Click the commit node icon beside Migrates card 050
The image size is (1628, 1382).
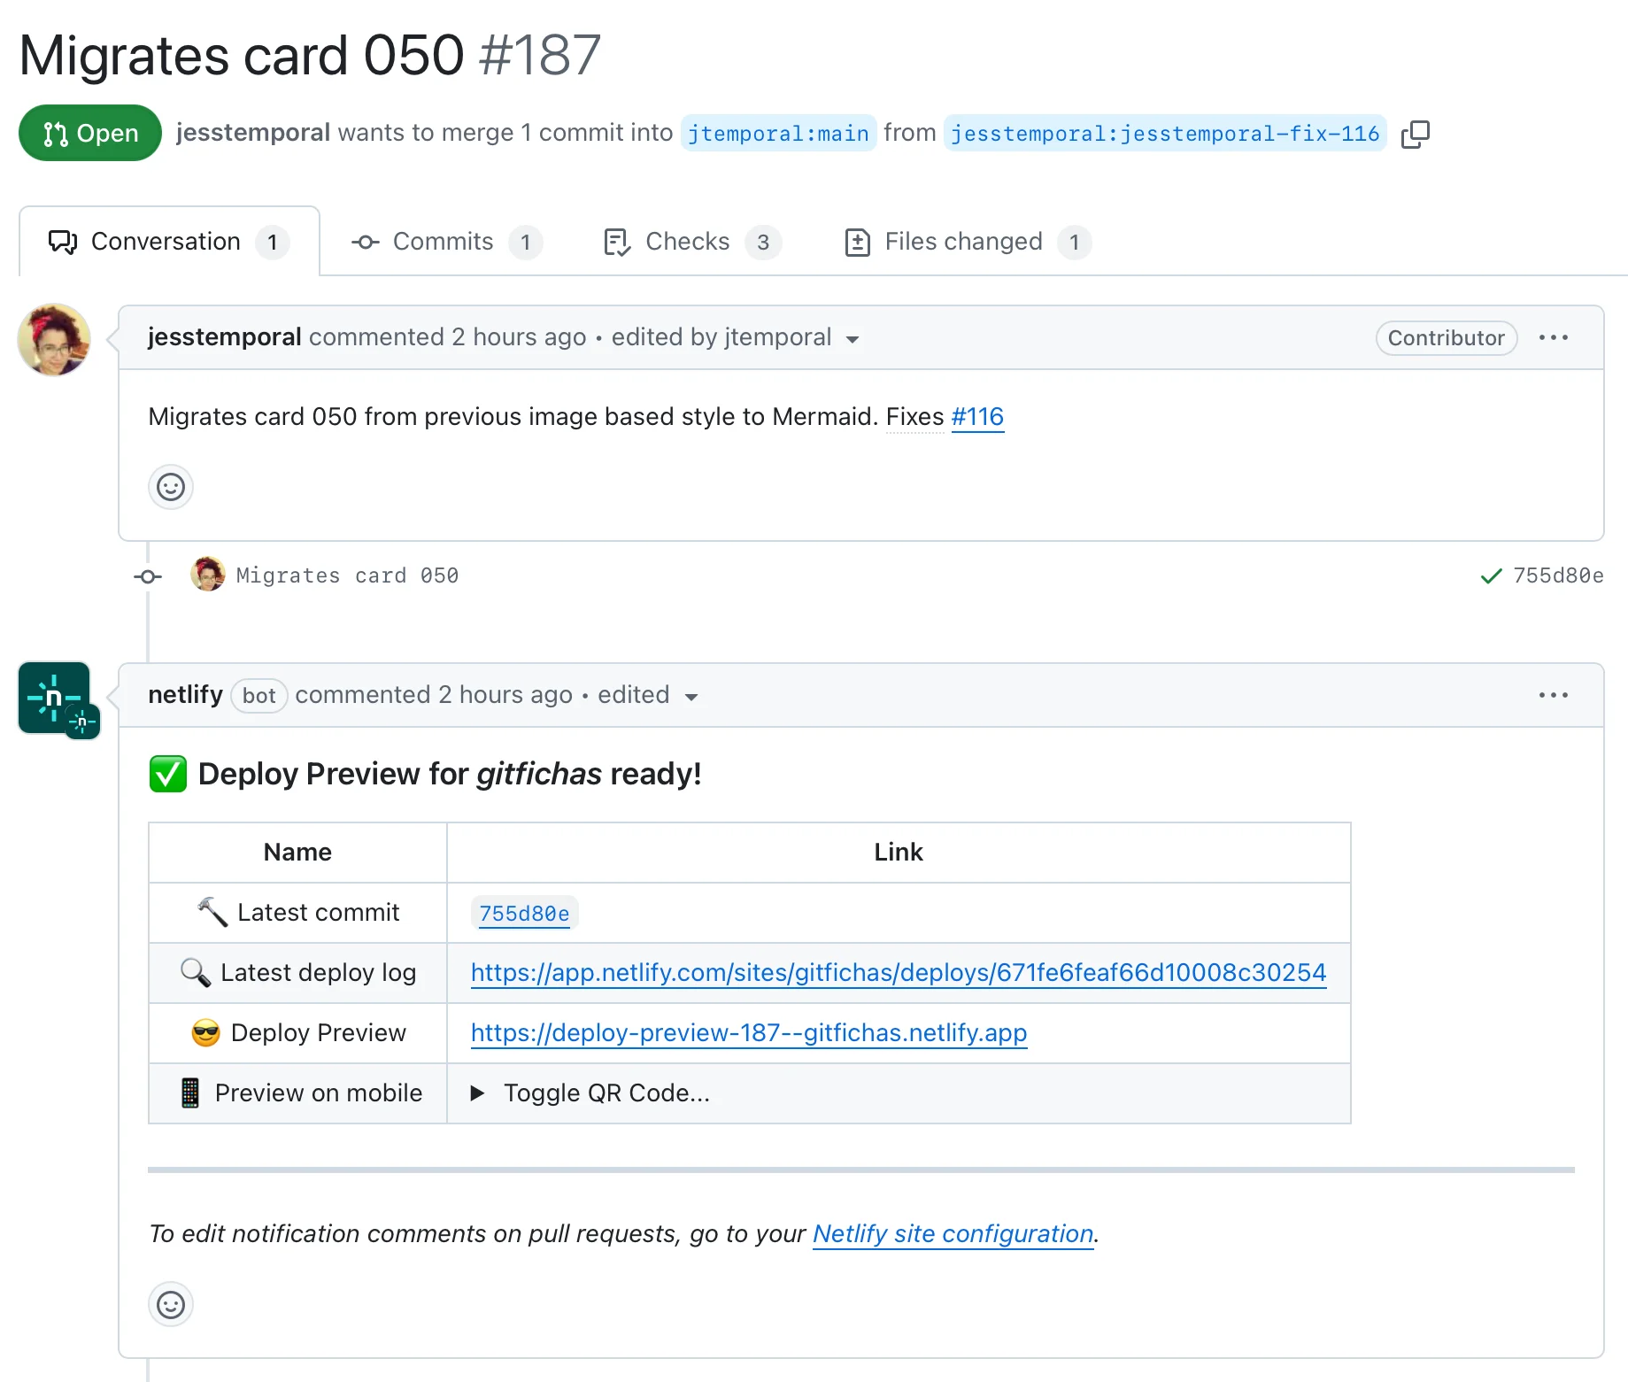pyautogui.click(x=147, y=575)
